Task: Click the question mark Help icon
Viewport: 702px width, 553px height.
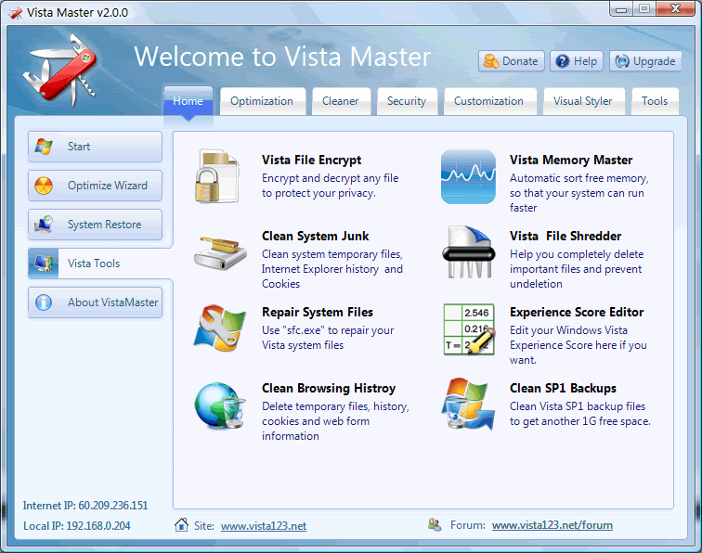Action: point(563,61)
